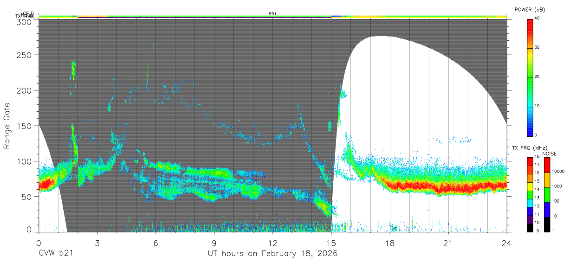Click the '30' label on POWER colorbar
Image resolution: width=570 pixels, height=263 pixels.
coord(537,47)
